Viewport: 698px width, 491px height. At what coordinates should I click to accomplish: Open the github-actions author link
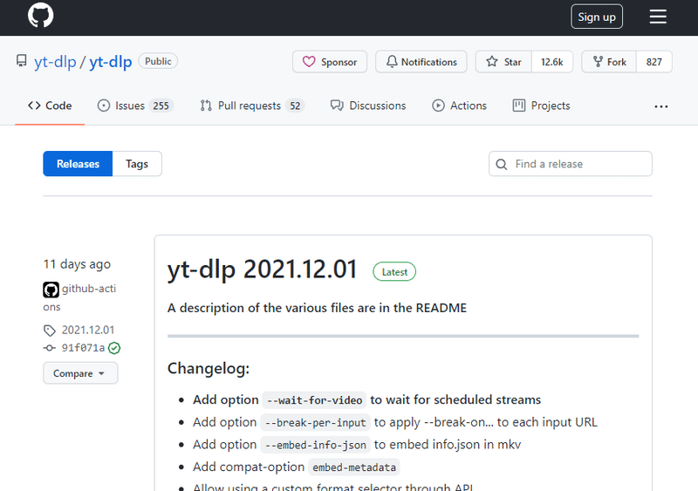tap(79, 297)
